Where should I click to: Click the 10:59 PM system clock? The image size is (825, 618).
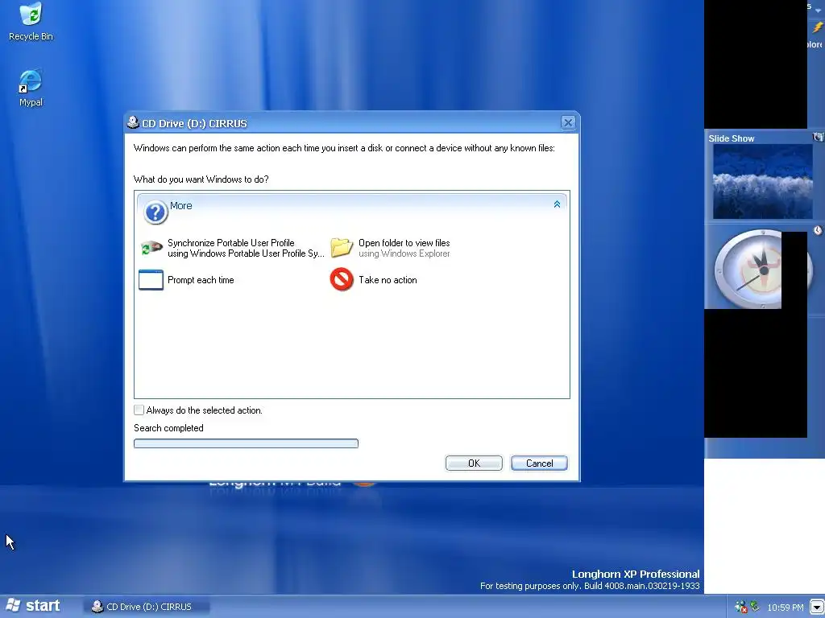(785, 608)
